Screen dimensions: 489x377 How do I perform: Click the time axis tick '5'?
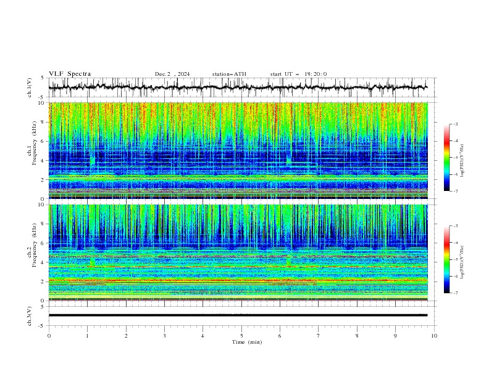click(241, 336)
